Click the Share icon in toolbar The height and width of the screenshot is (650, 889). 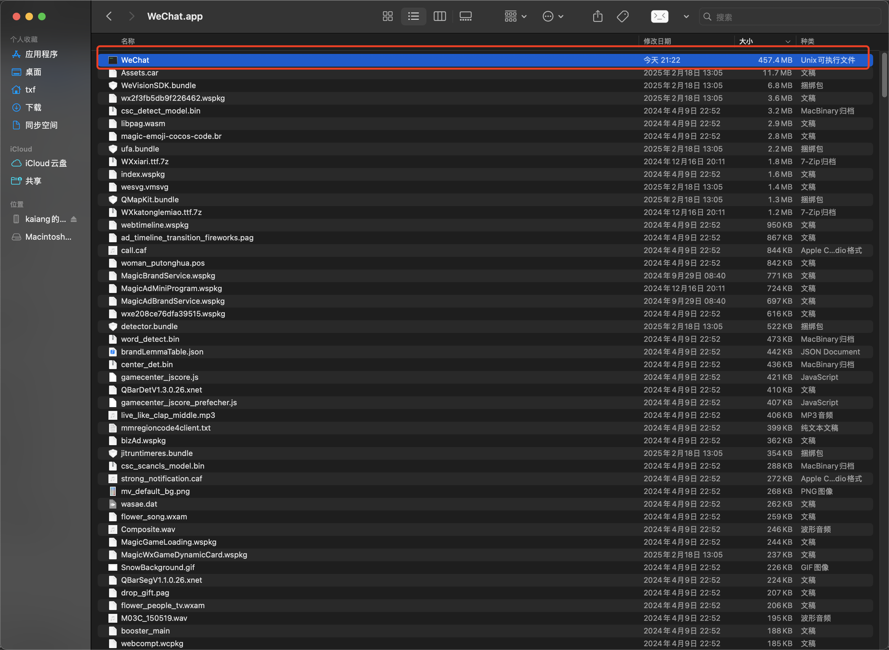coord(598,16)
